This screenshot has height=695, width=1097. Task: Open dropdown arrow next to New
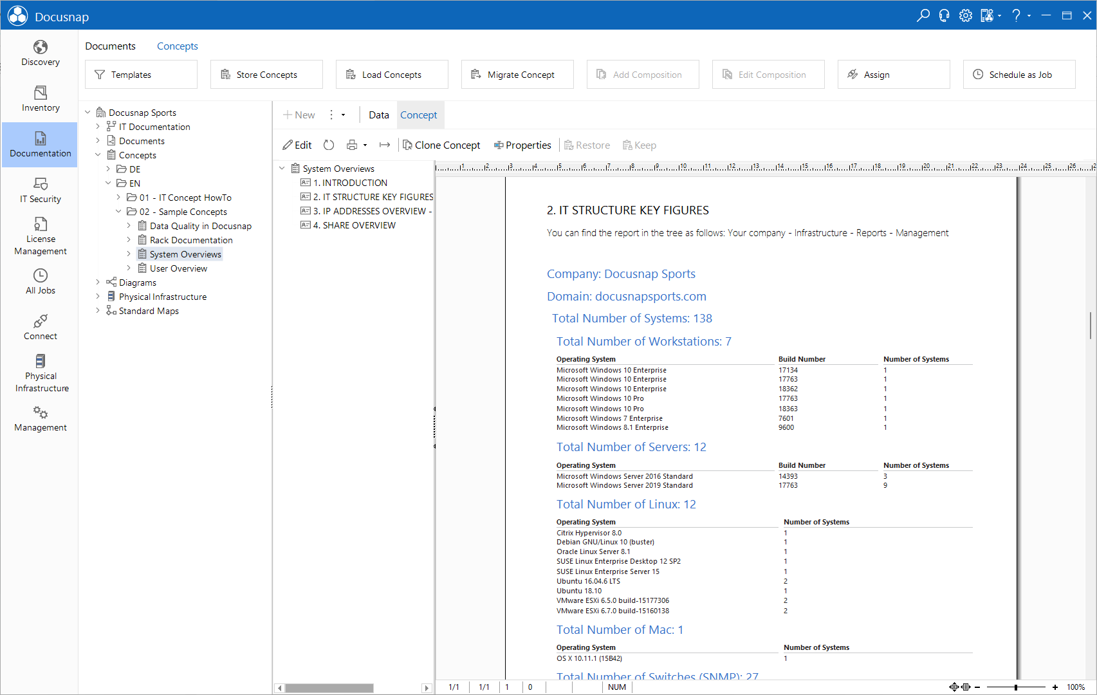(344, 115)
